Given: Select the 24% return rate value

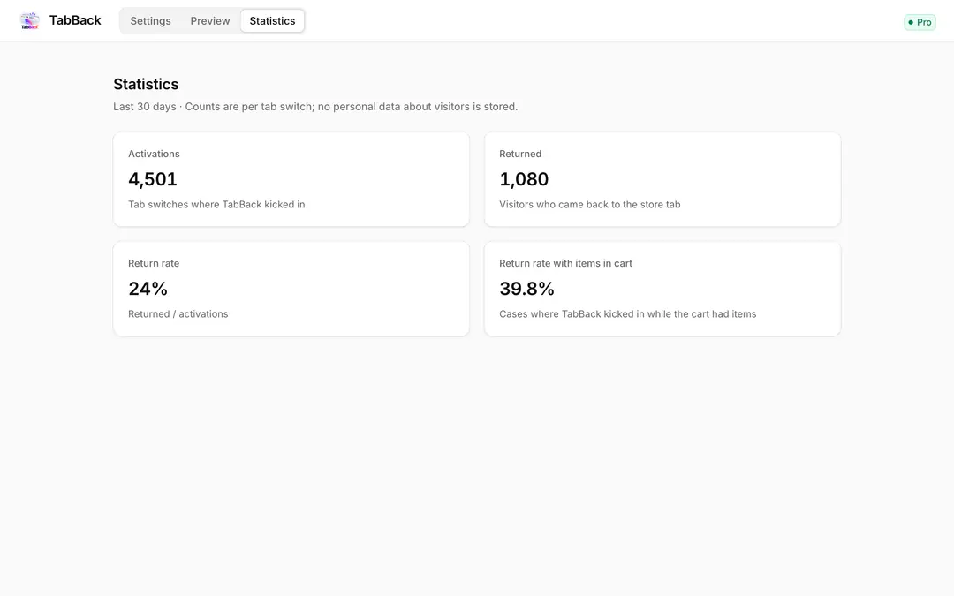Looking at the screenshot, I should coord(148,288).
